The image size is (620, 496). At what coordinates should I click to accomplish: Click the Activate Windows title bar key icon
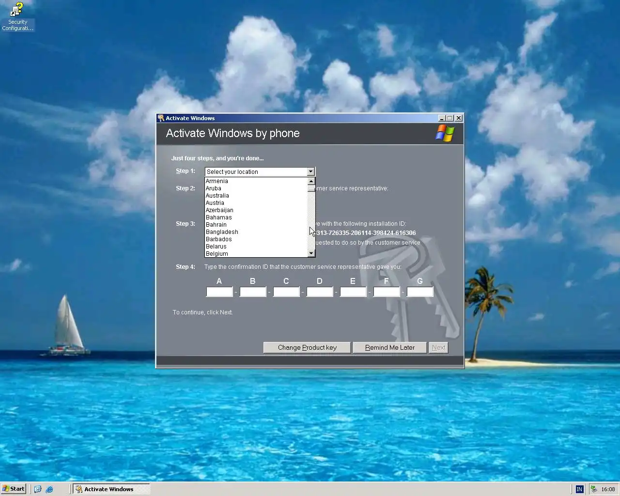click(x=161, y=118)
